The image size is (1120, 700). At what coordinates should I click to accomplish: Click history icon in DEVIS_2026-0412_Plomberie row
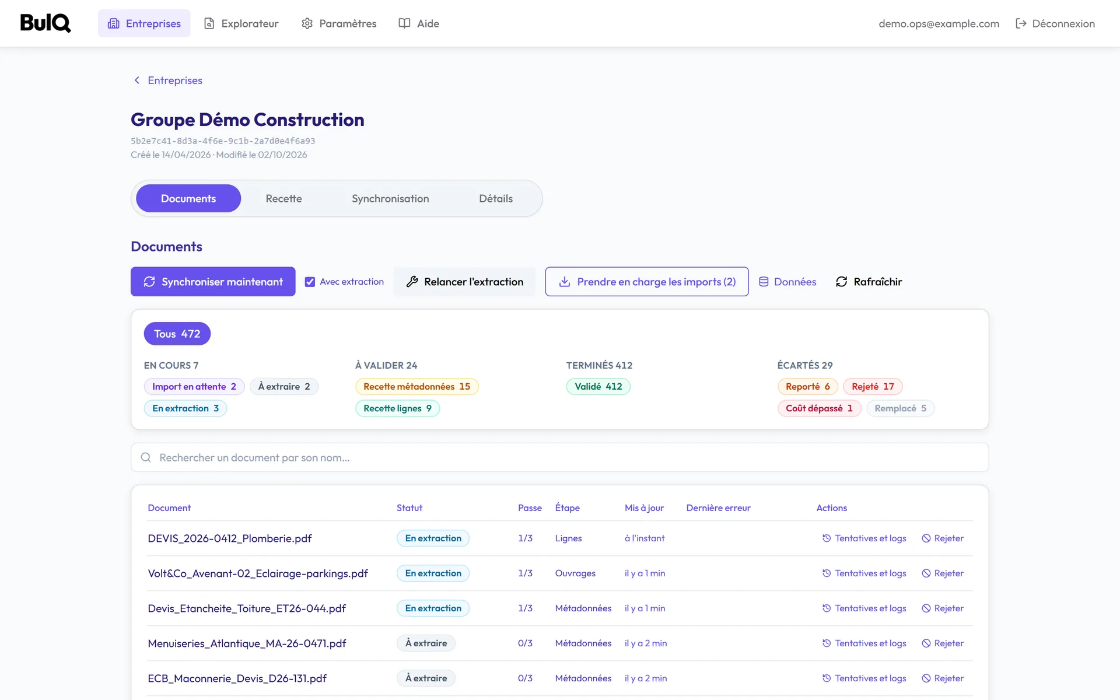pyautogui.click(x=827, y=538)
